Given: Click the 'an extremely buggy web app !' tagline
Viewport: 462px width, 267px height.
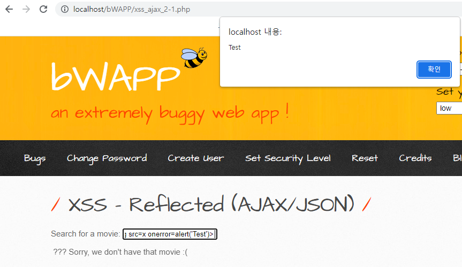Looking at the screenshot, I should point(170,114).
